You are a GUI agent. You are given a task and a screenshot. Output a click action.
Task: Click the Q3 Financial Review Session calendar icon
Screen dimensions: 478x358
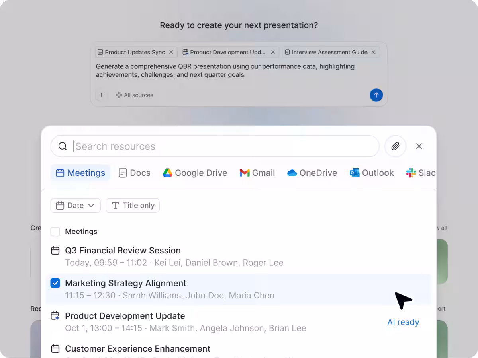(x=55, y=251)
